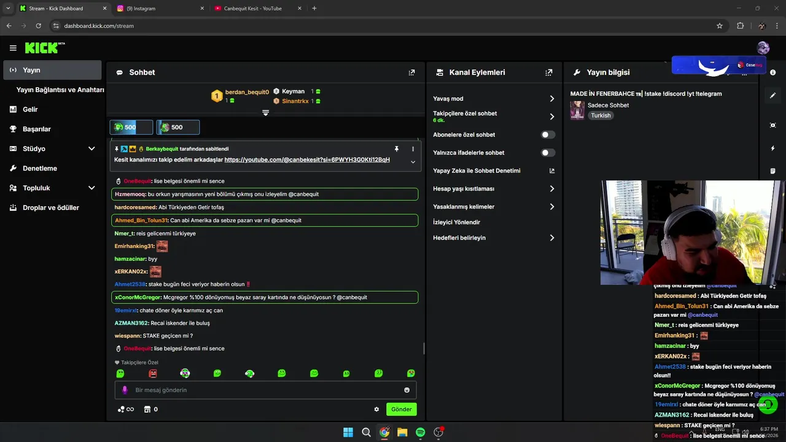This screenshot has height=442, width=786.
Task: Expand Hedefleri belirleyin chevron
Action: [x=551, y=238]
